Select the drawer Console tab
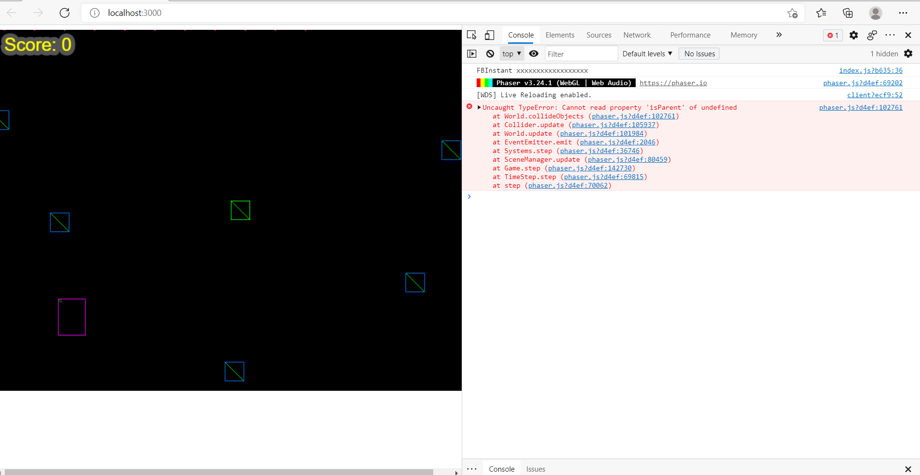Viewport: 920px width, 475px height. [501, 469]
